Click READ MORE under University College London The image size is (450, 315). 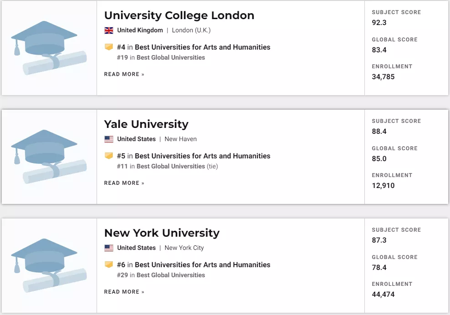(x=124, y=74)
